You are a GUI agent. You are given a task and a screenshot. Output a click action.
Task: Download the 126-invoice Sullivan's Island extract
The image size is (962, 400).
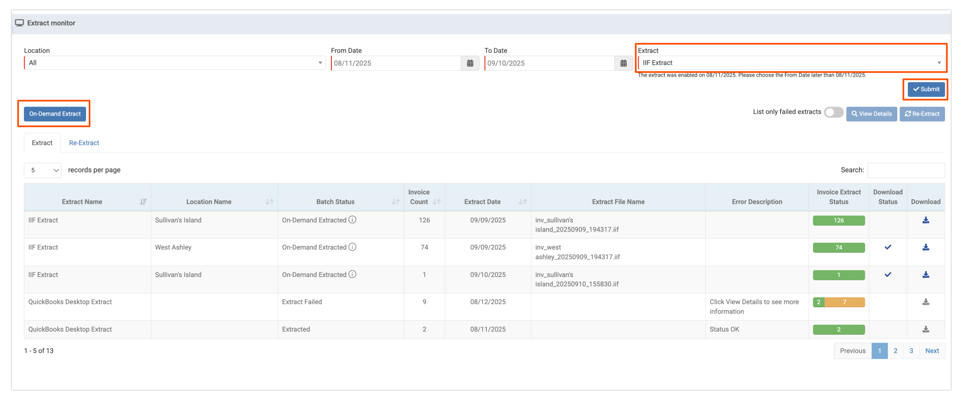[925, 220]
